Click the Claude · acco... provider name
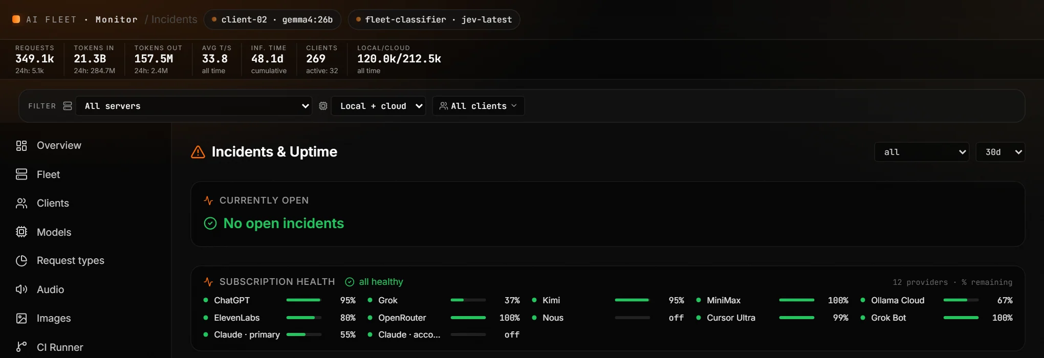The width and height of the screenshot is (1044, 358). point(409,334)
